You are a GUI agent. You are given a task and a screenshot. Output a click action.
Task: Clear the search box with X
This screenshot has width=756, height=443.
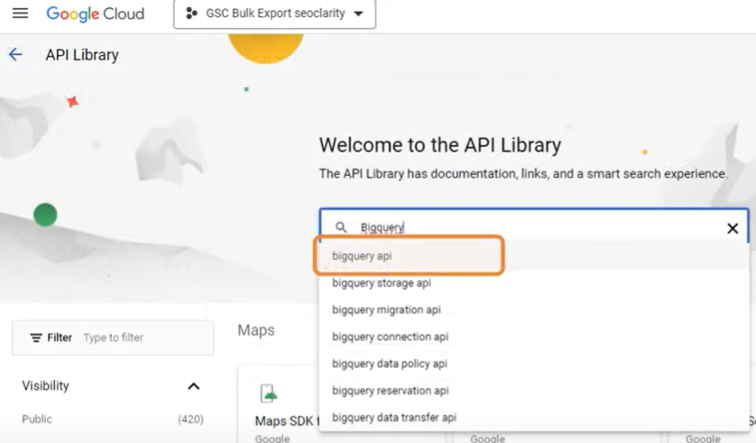(733, 228)
